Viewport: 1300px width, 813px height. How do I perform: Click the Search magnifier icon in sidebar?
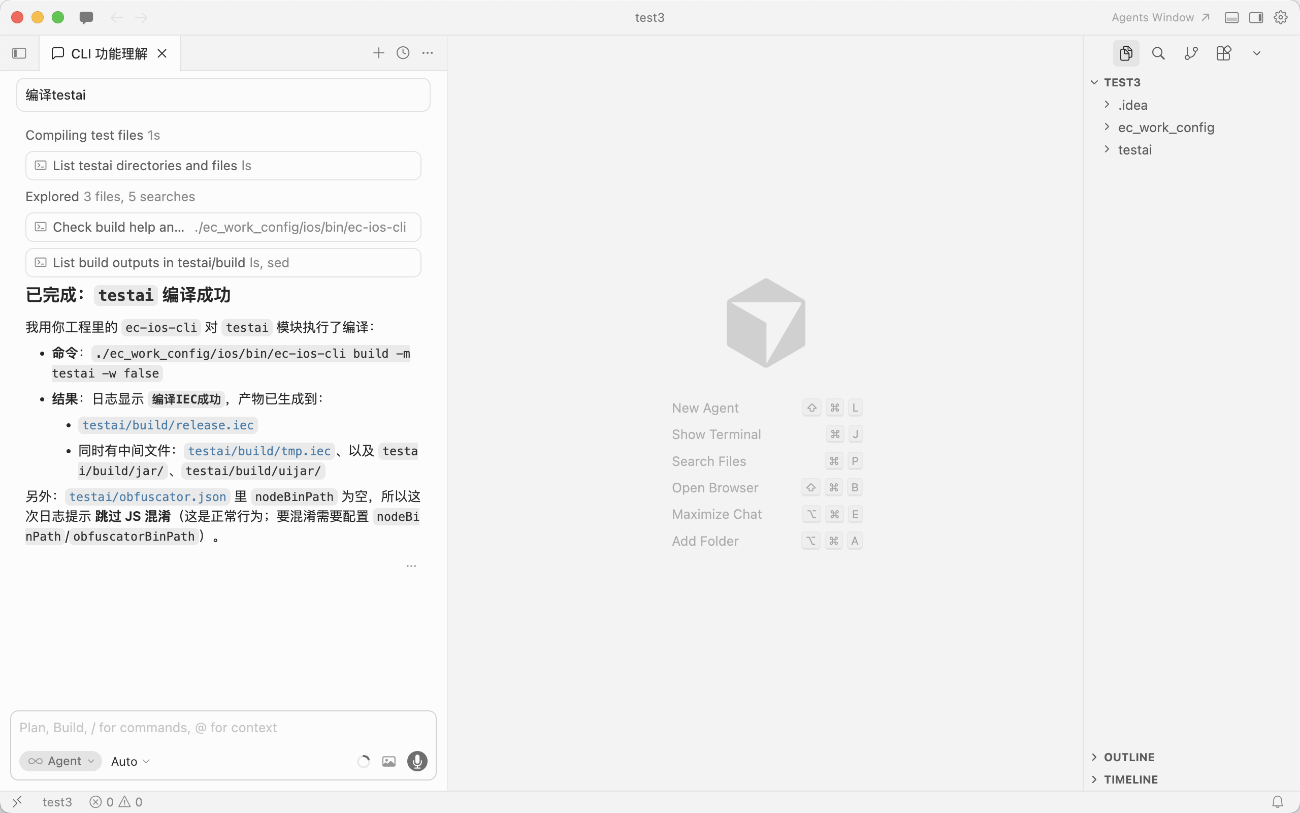pyautogui.click(x=1158, y=53)
